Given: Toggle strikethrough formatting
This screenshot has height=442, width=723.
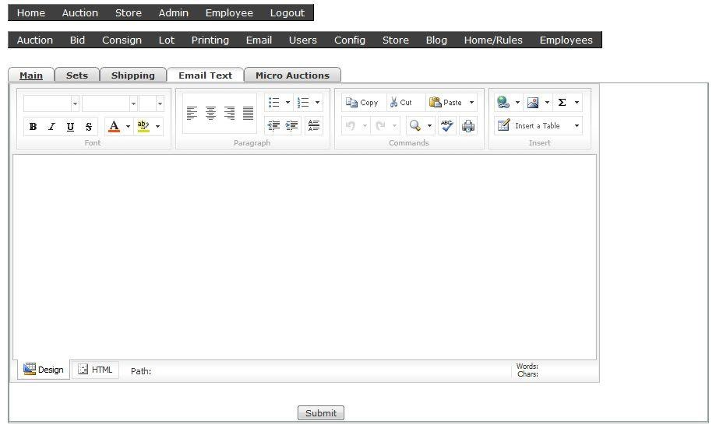Looking at the screenshot, I should pos(89,126).
